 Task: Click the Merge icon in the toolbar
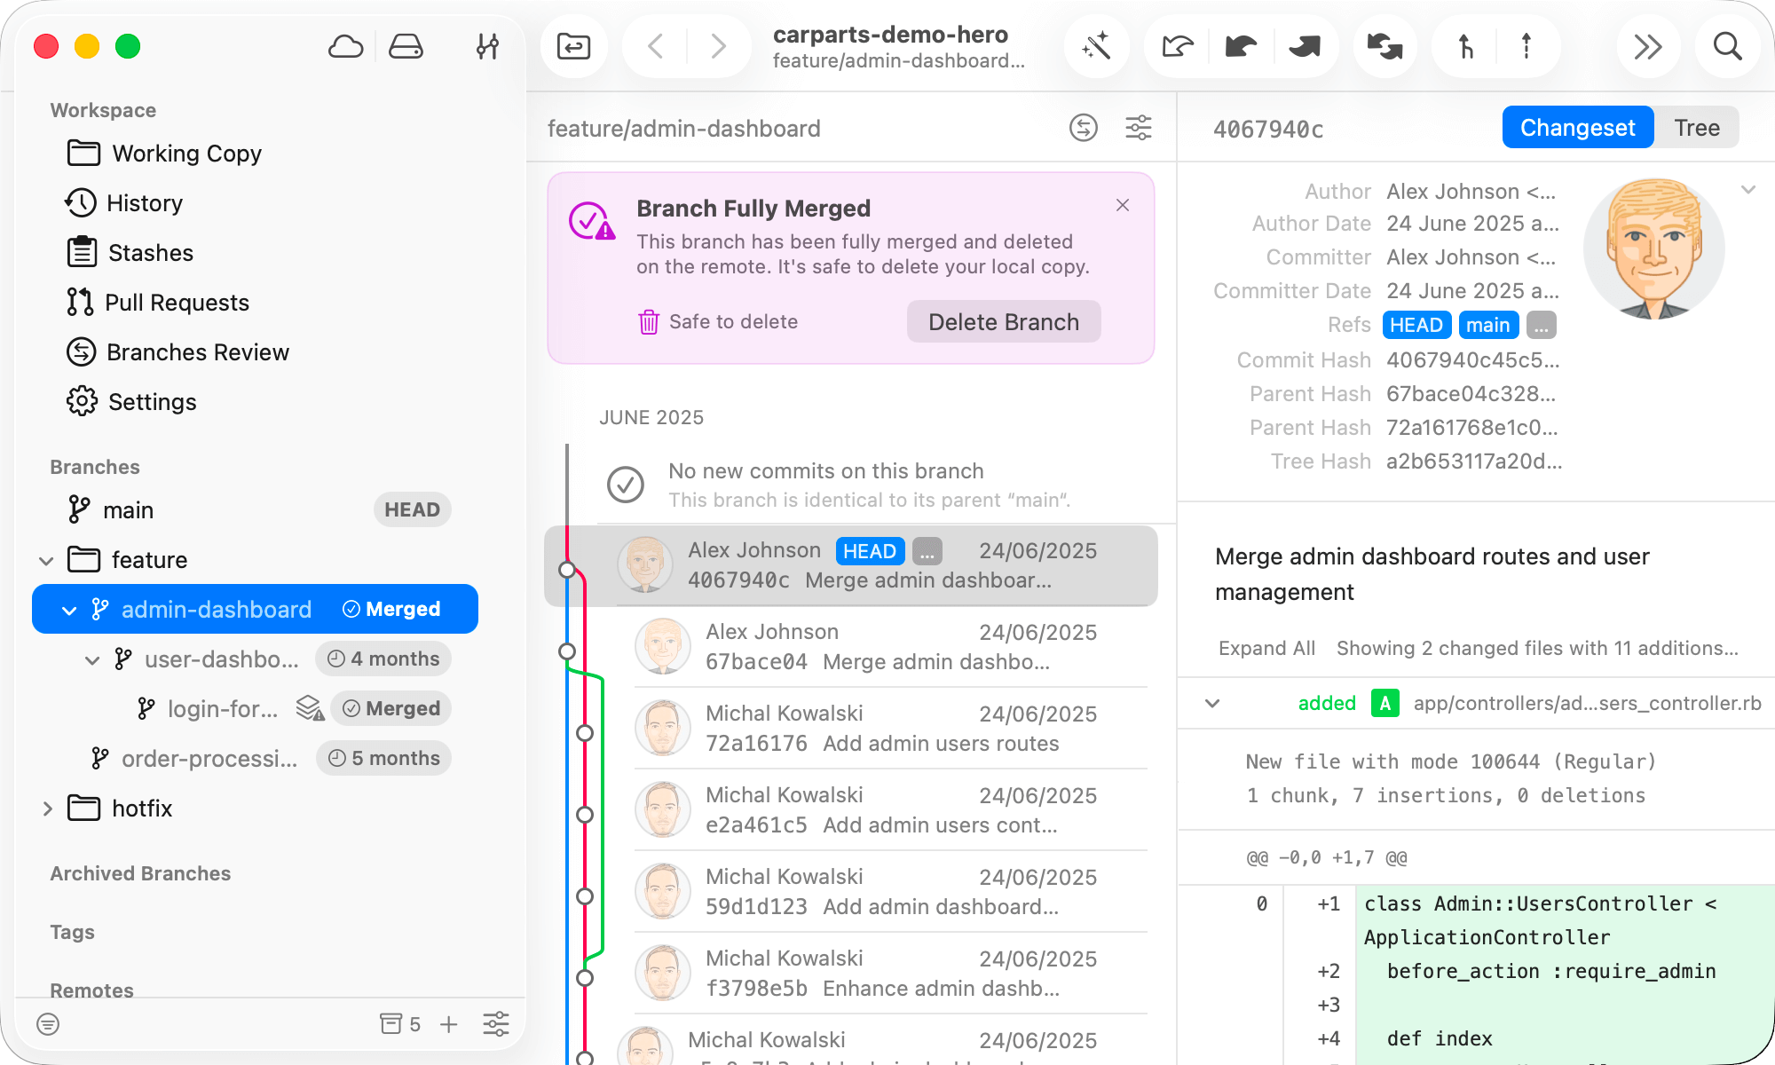coord(1463,46)
